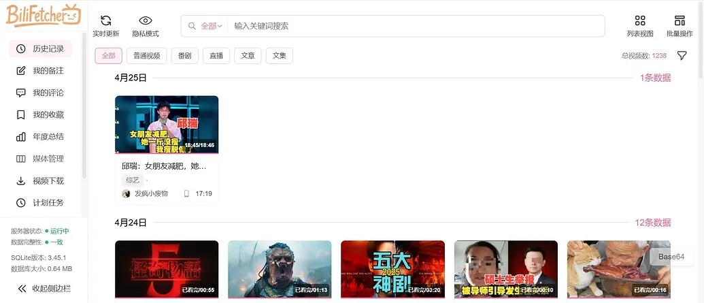Toggle privacy mode eye icon

[x=146, y=20]
